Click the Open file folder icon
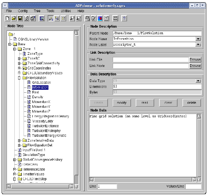The height and width of the screenshot is (196, 207). (14, 18)
